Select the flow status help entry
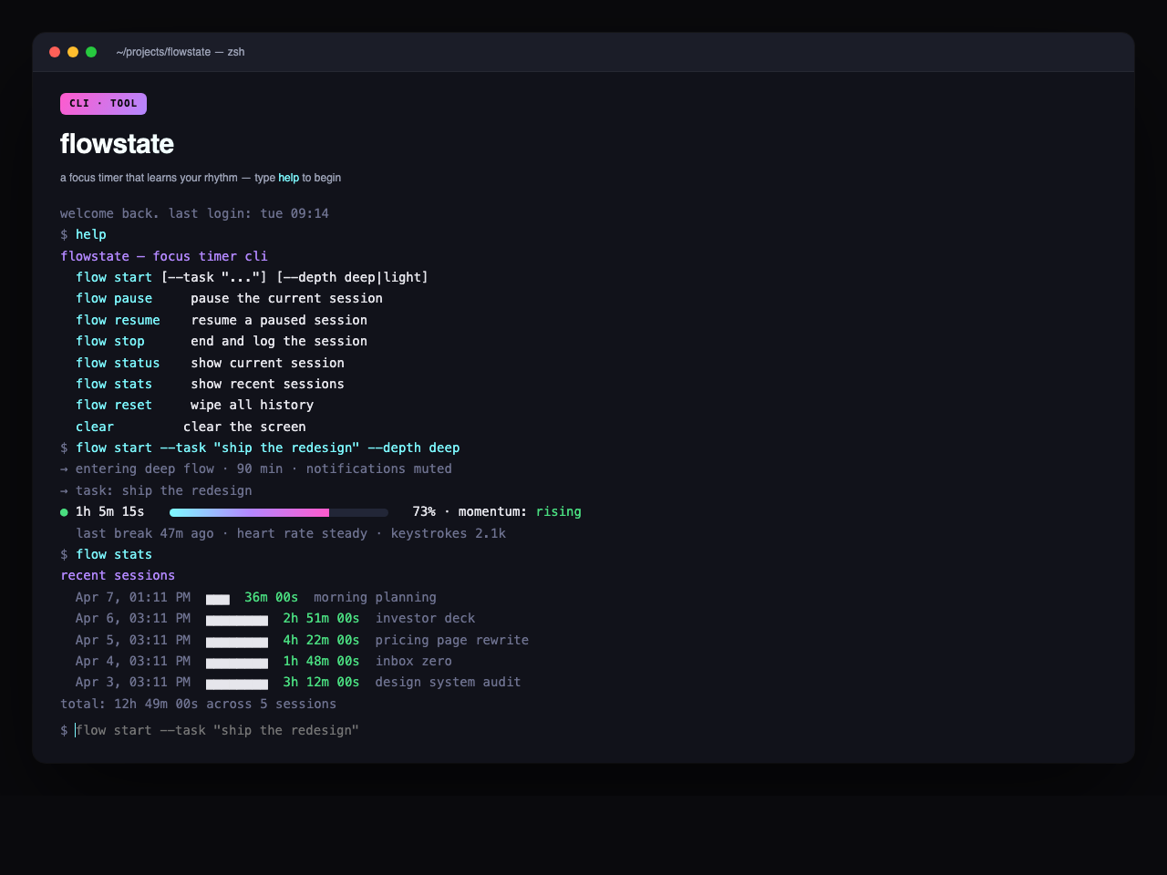 (x=118, y=363)
